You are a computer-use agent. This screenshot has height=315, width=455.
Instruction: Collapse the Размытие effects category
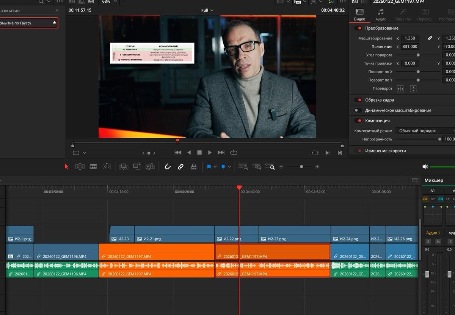click(57, 11)
